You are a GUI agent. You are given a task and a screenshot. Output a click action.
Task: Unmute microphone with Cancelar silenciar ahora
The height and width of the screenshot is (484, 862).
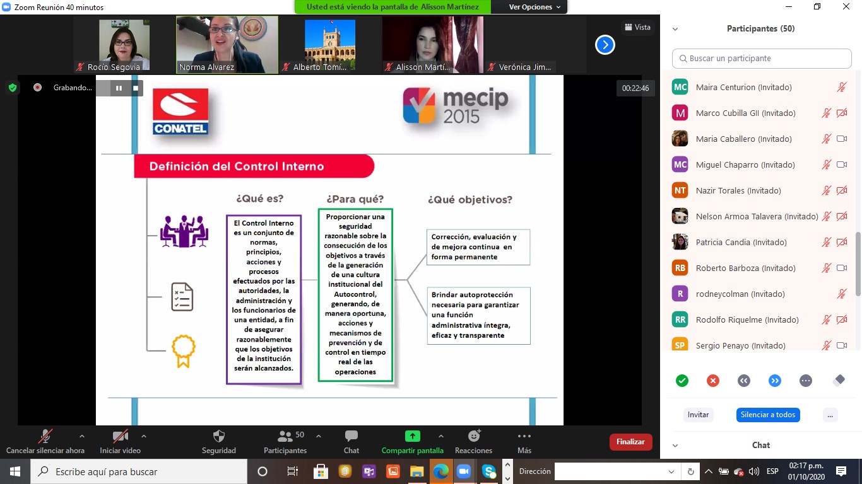(x=45, y=442)
